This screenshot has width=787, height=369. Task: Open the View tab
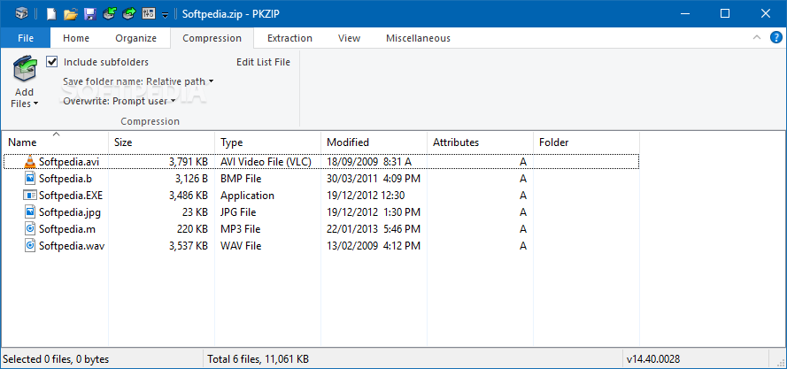pyautogui.click(x=349, y=38)
